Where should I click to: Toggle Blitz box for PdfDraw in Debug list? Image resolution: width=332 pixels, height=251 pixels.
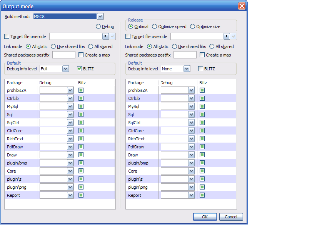point(81,147)
